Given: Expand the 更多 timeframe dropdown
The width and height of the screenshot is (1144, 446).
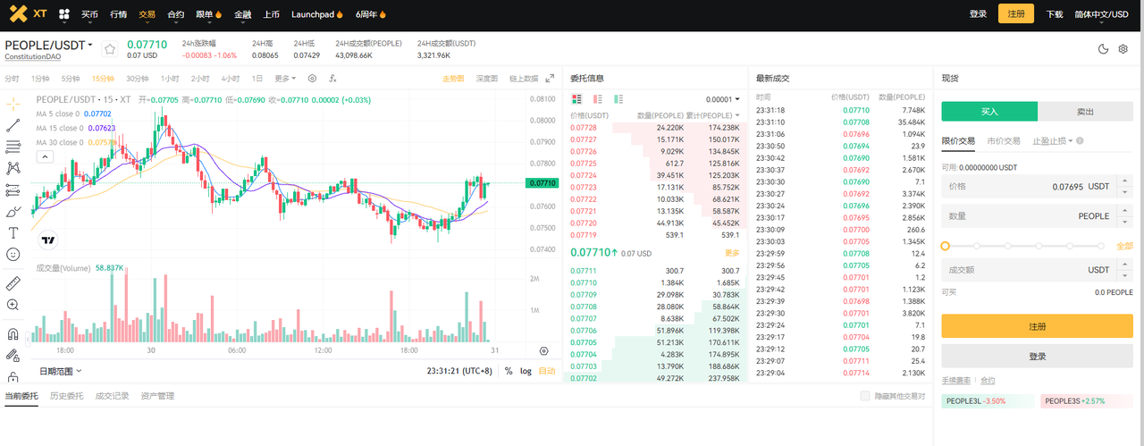Looking at the screenshot, I should pyautogui.click(x=285, y=79).
